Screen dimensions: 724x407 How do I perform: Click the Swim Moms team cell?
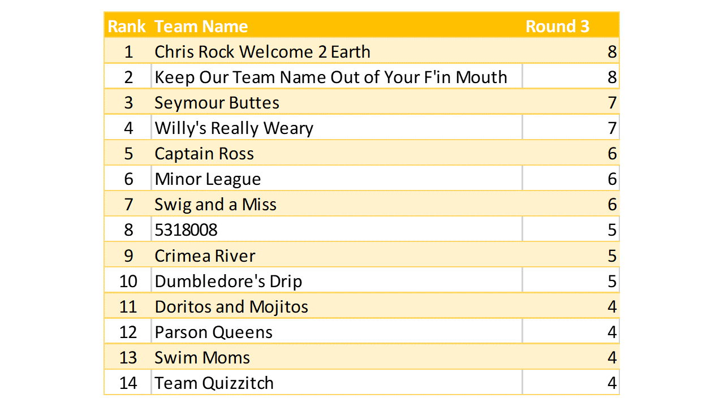(202, 358)
